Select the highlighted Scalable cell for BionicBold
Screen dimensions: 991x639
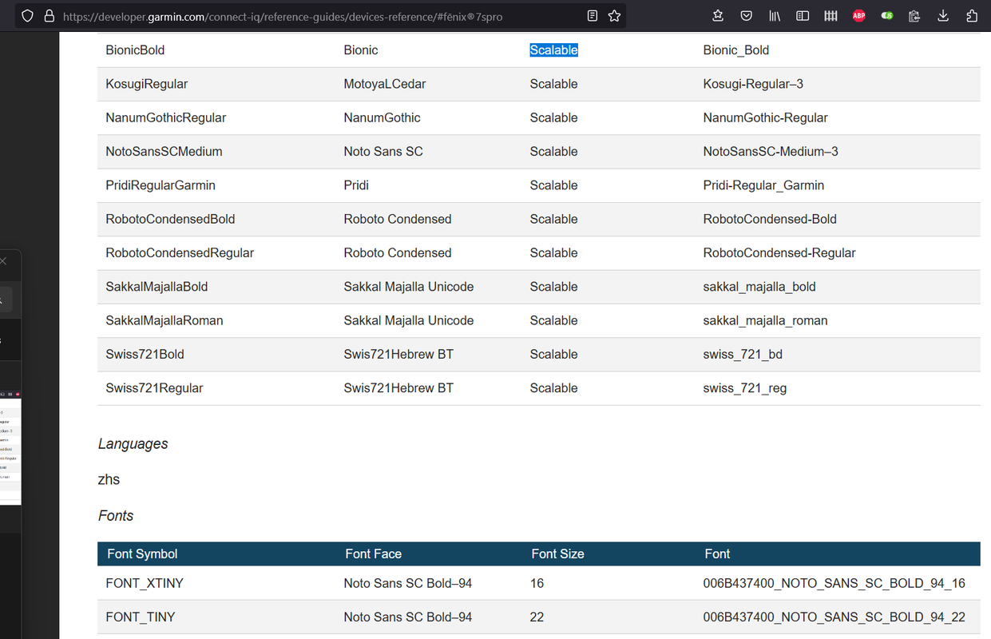pyautogui.click(x=553, y=50)
